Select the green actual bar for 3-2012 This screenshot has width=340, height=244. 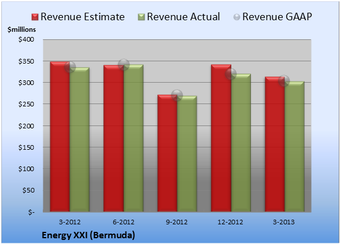point(79,139)
